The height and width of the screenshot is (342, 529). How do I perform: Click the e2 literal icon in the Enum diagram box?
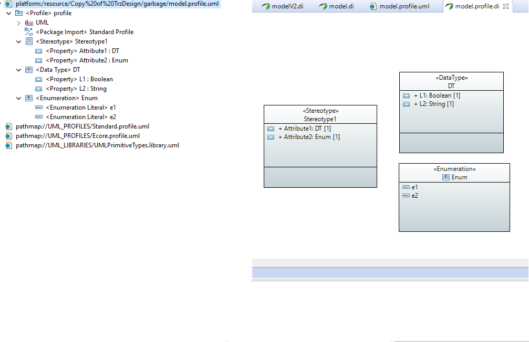[406, 196]
